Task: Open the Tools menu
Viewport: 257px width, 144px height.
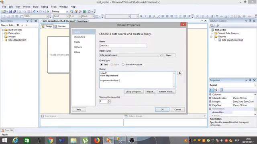Action: (53, 7)
